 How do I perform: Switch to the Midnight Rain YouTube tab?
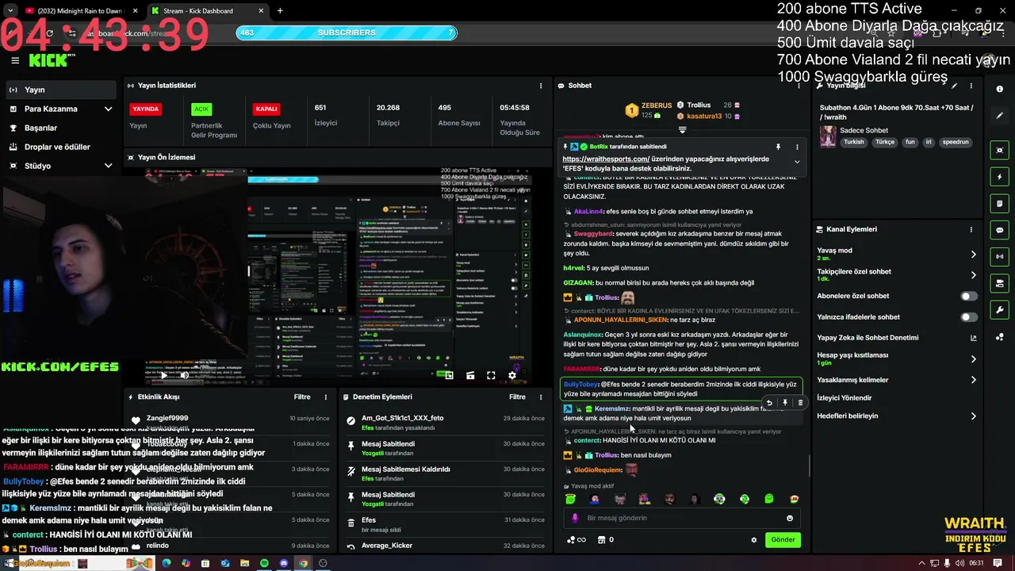coord(81,11)
